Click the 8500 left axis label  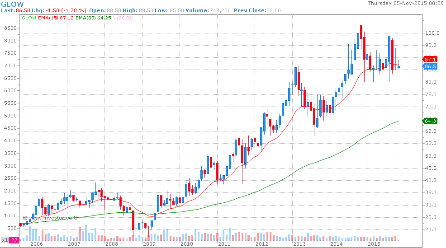(10, 28)
